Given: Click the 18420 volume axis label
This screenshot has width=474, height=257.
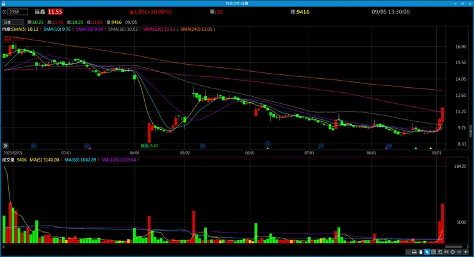Looking at the screenshot, I should click(x=460, y=166).
